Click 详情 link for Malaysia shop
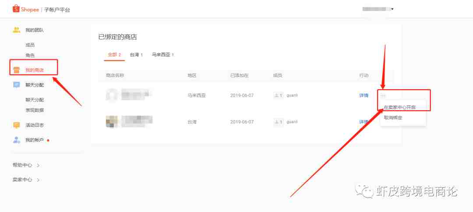Viewport: 473px width, 212px height. (x=364, y=95)
